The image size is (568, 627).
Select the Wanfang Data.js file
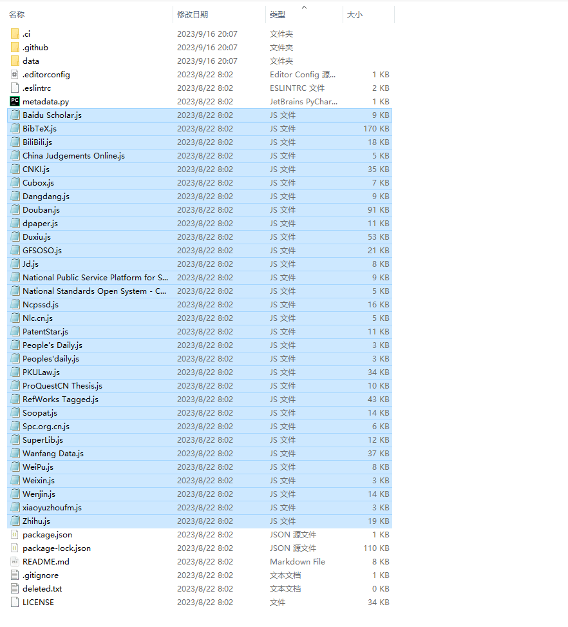click(x=53, y=453)
